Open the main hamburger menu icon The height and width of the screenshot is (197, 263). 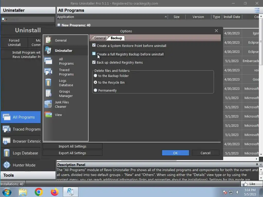click(x=257, y=10)
